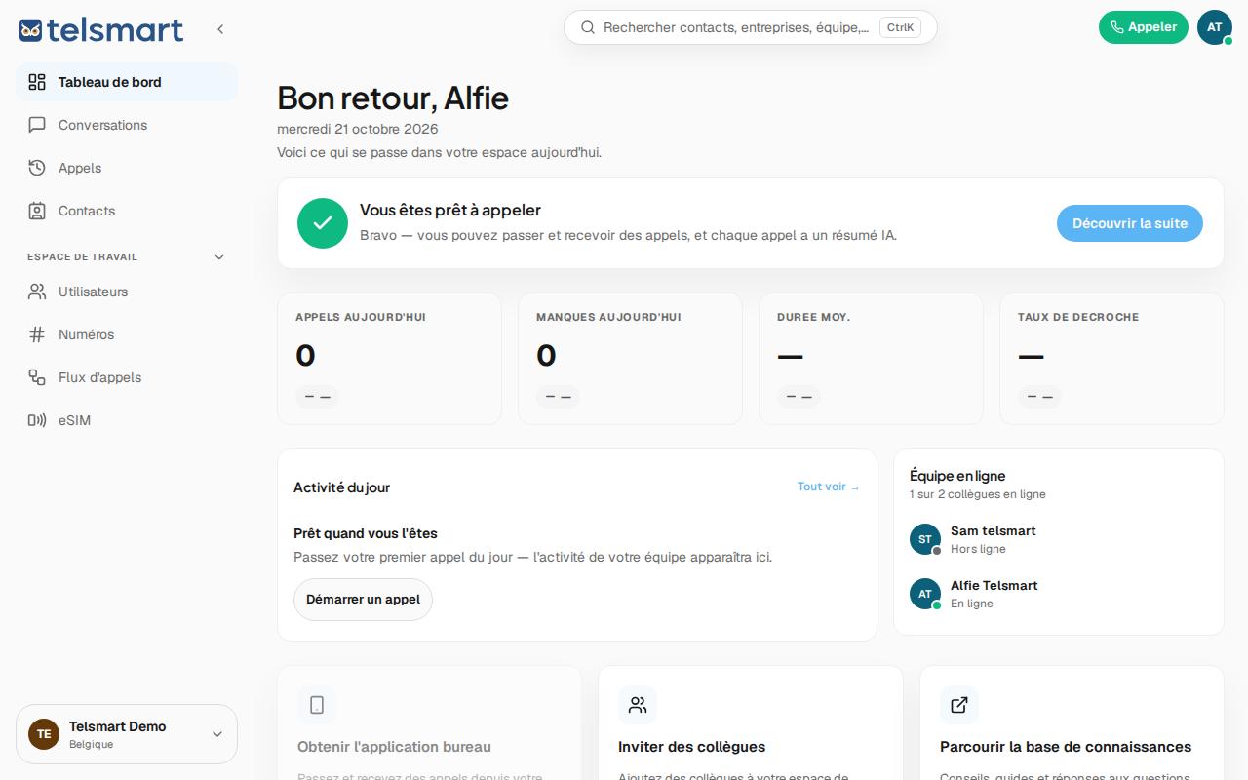Image resolution: width=1248 pixels, height=780 pixels.
Task: Open the eSIM signal icon
Action: pyautogui.click(x=37, y=420)
